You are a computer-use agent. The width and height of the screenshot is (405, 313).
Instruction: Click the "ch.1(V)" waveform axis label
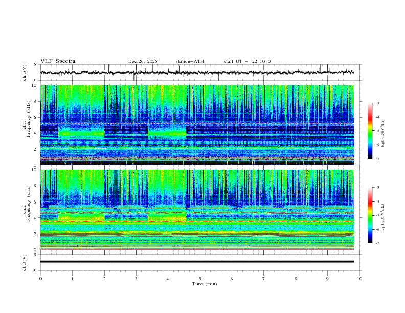click(25, 73)
